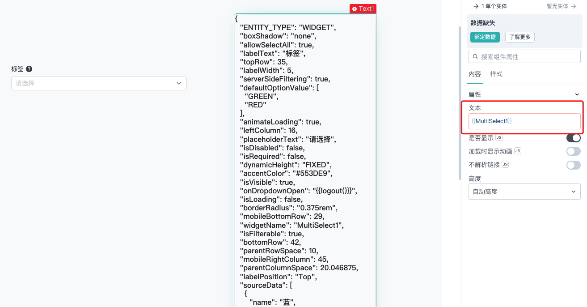Click the 了解更多 button
Viewport: 587px width, 307px height.
tap(520, 37)
